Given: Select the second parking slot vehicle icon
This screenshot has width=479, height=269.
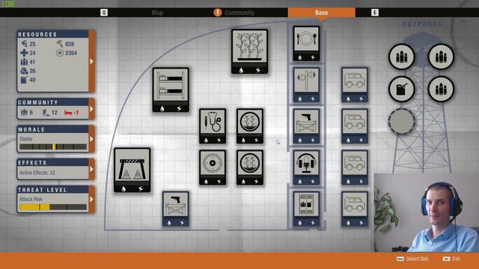Looking at the screenshot, I should pyautogui.click(x=354, y=126).
